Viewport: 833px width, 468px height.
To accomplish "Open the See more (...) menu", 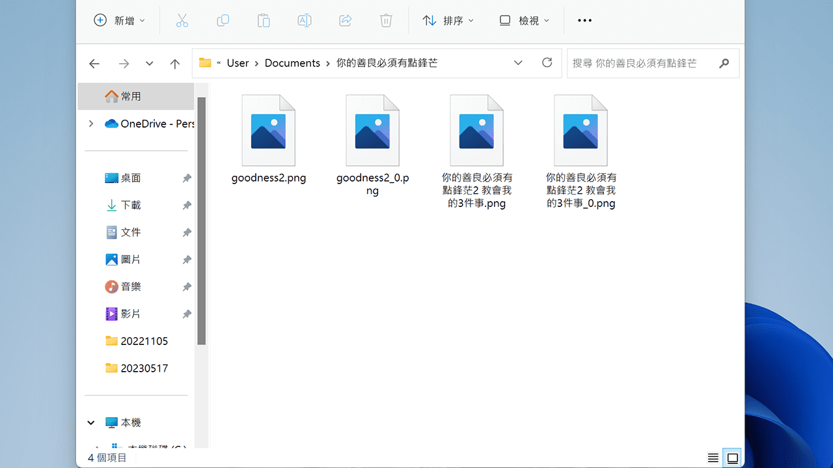I will pos(584,20).
